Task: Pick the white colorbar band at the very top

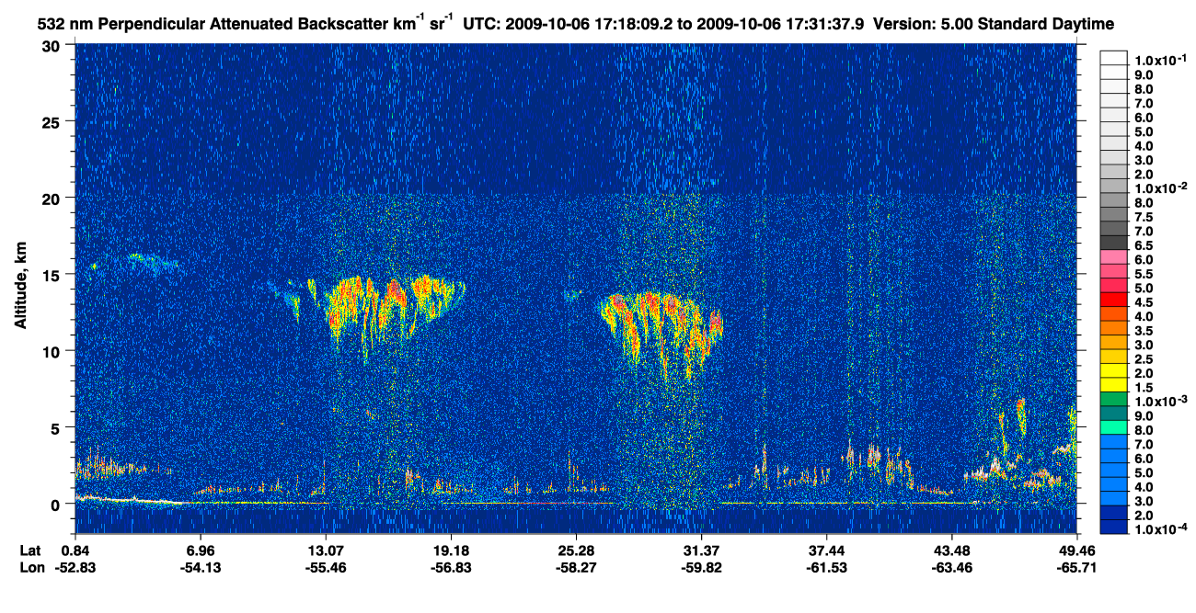Action: pyautogui.click(x=1114, y=57)
